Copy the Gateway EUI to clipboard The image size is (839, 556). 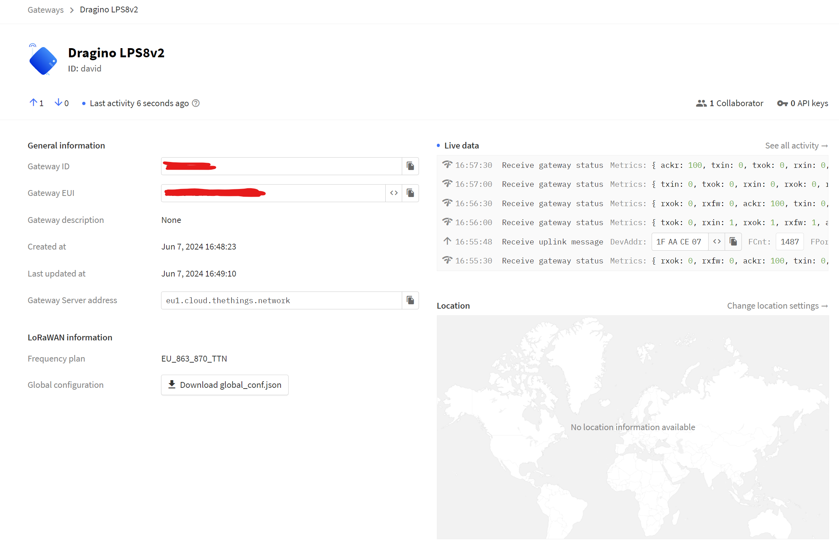point(410,193)
